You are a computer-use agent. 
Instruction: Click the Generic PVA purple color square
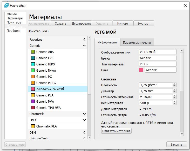point(33,101)
